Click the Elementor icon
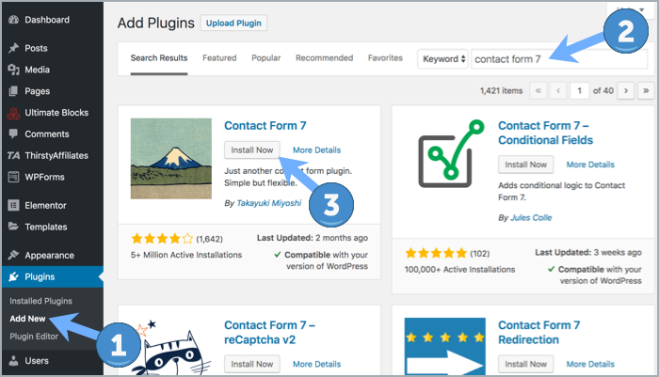659x377 pixels. click(13, 205)
